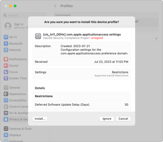
Task: Click the red Unsigned status text
Action: click(97, 38)
